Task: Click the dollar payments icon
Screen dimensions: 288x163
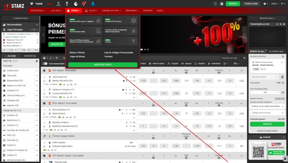Action: click(x=215, y=4)
